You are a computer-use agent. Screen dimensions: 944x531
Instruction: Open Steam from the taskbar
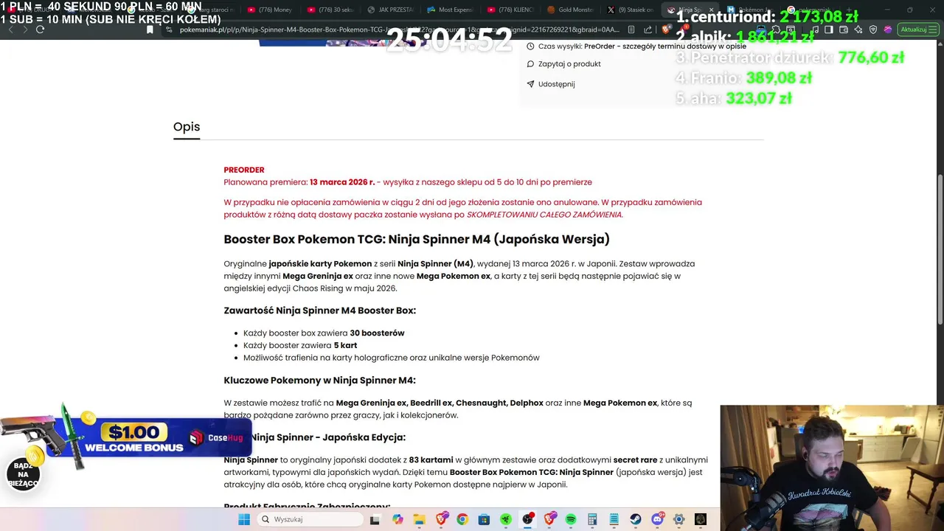click(x=636, y=520)
